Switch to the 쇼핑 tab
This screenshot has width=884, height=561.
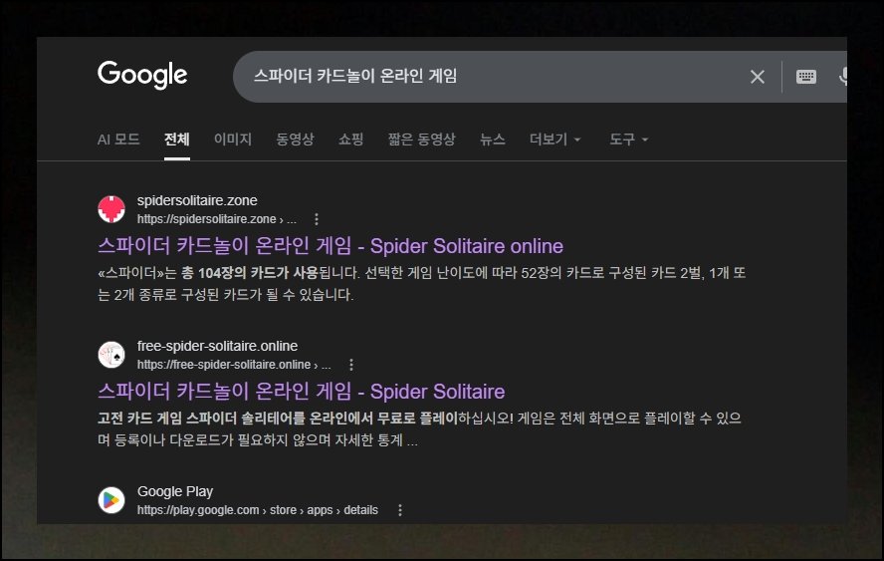pos(350,140)
